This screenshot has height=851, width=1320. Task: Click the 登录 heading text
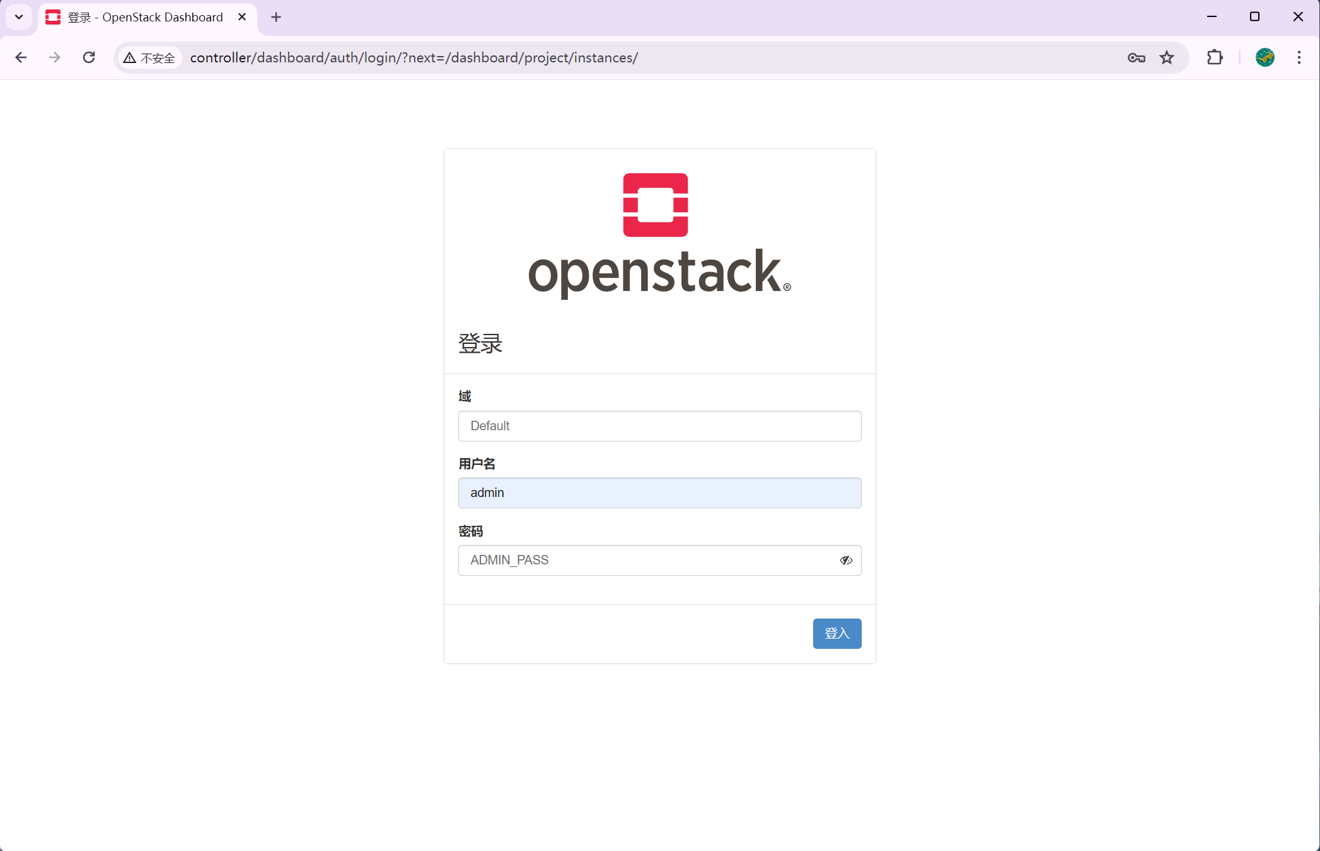pyautogui.click(x=480, y=343)
